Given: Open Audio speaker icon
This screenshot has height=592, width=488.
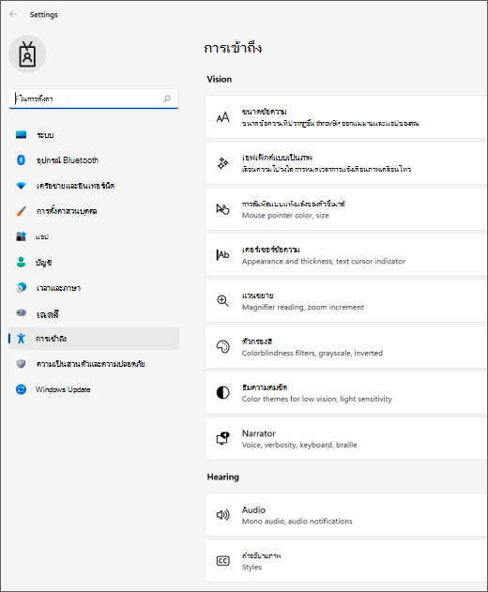Looking at the screenshot, I should click(x=222, y=515).
